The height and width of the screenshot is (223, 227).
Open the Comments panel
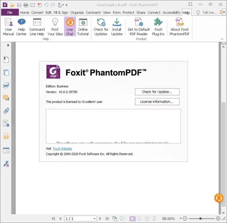point(6,98)
